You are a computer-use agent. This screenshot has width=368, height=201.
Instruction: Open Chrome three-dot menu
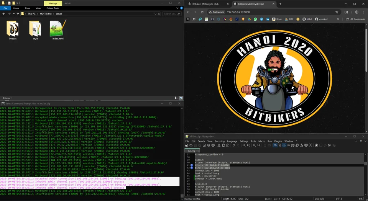pyautogui.click(x=363, y=12)
